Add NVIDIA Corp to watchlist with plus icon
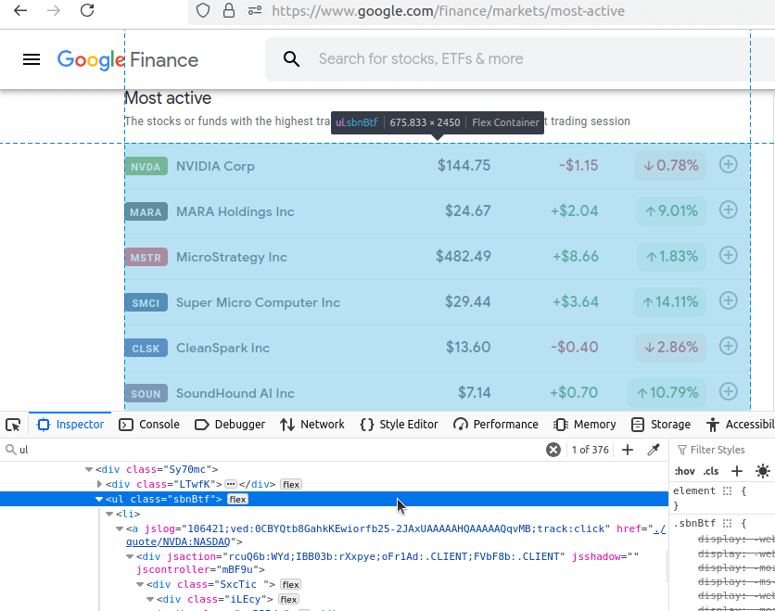This screenshot has width=775, height=611. (x=728, y=164)
